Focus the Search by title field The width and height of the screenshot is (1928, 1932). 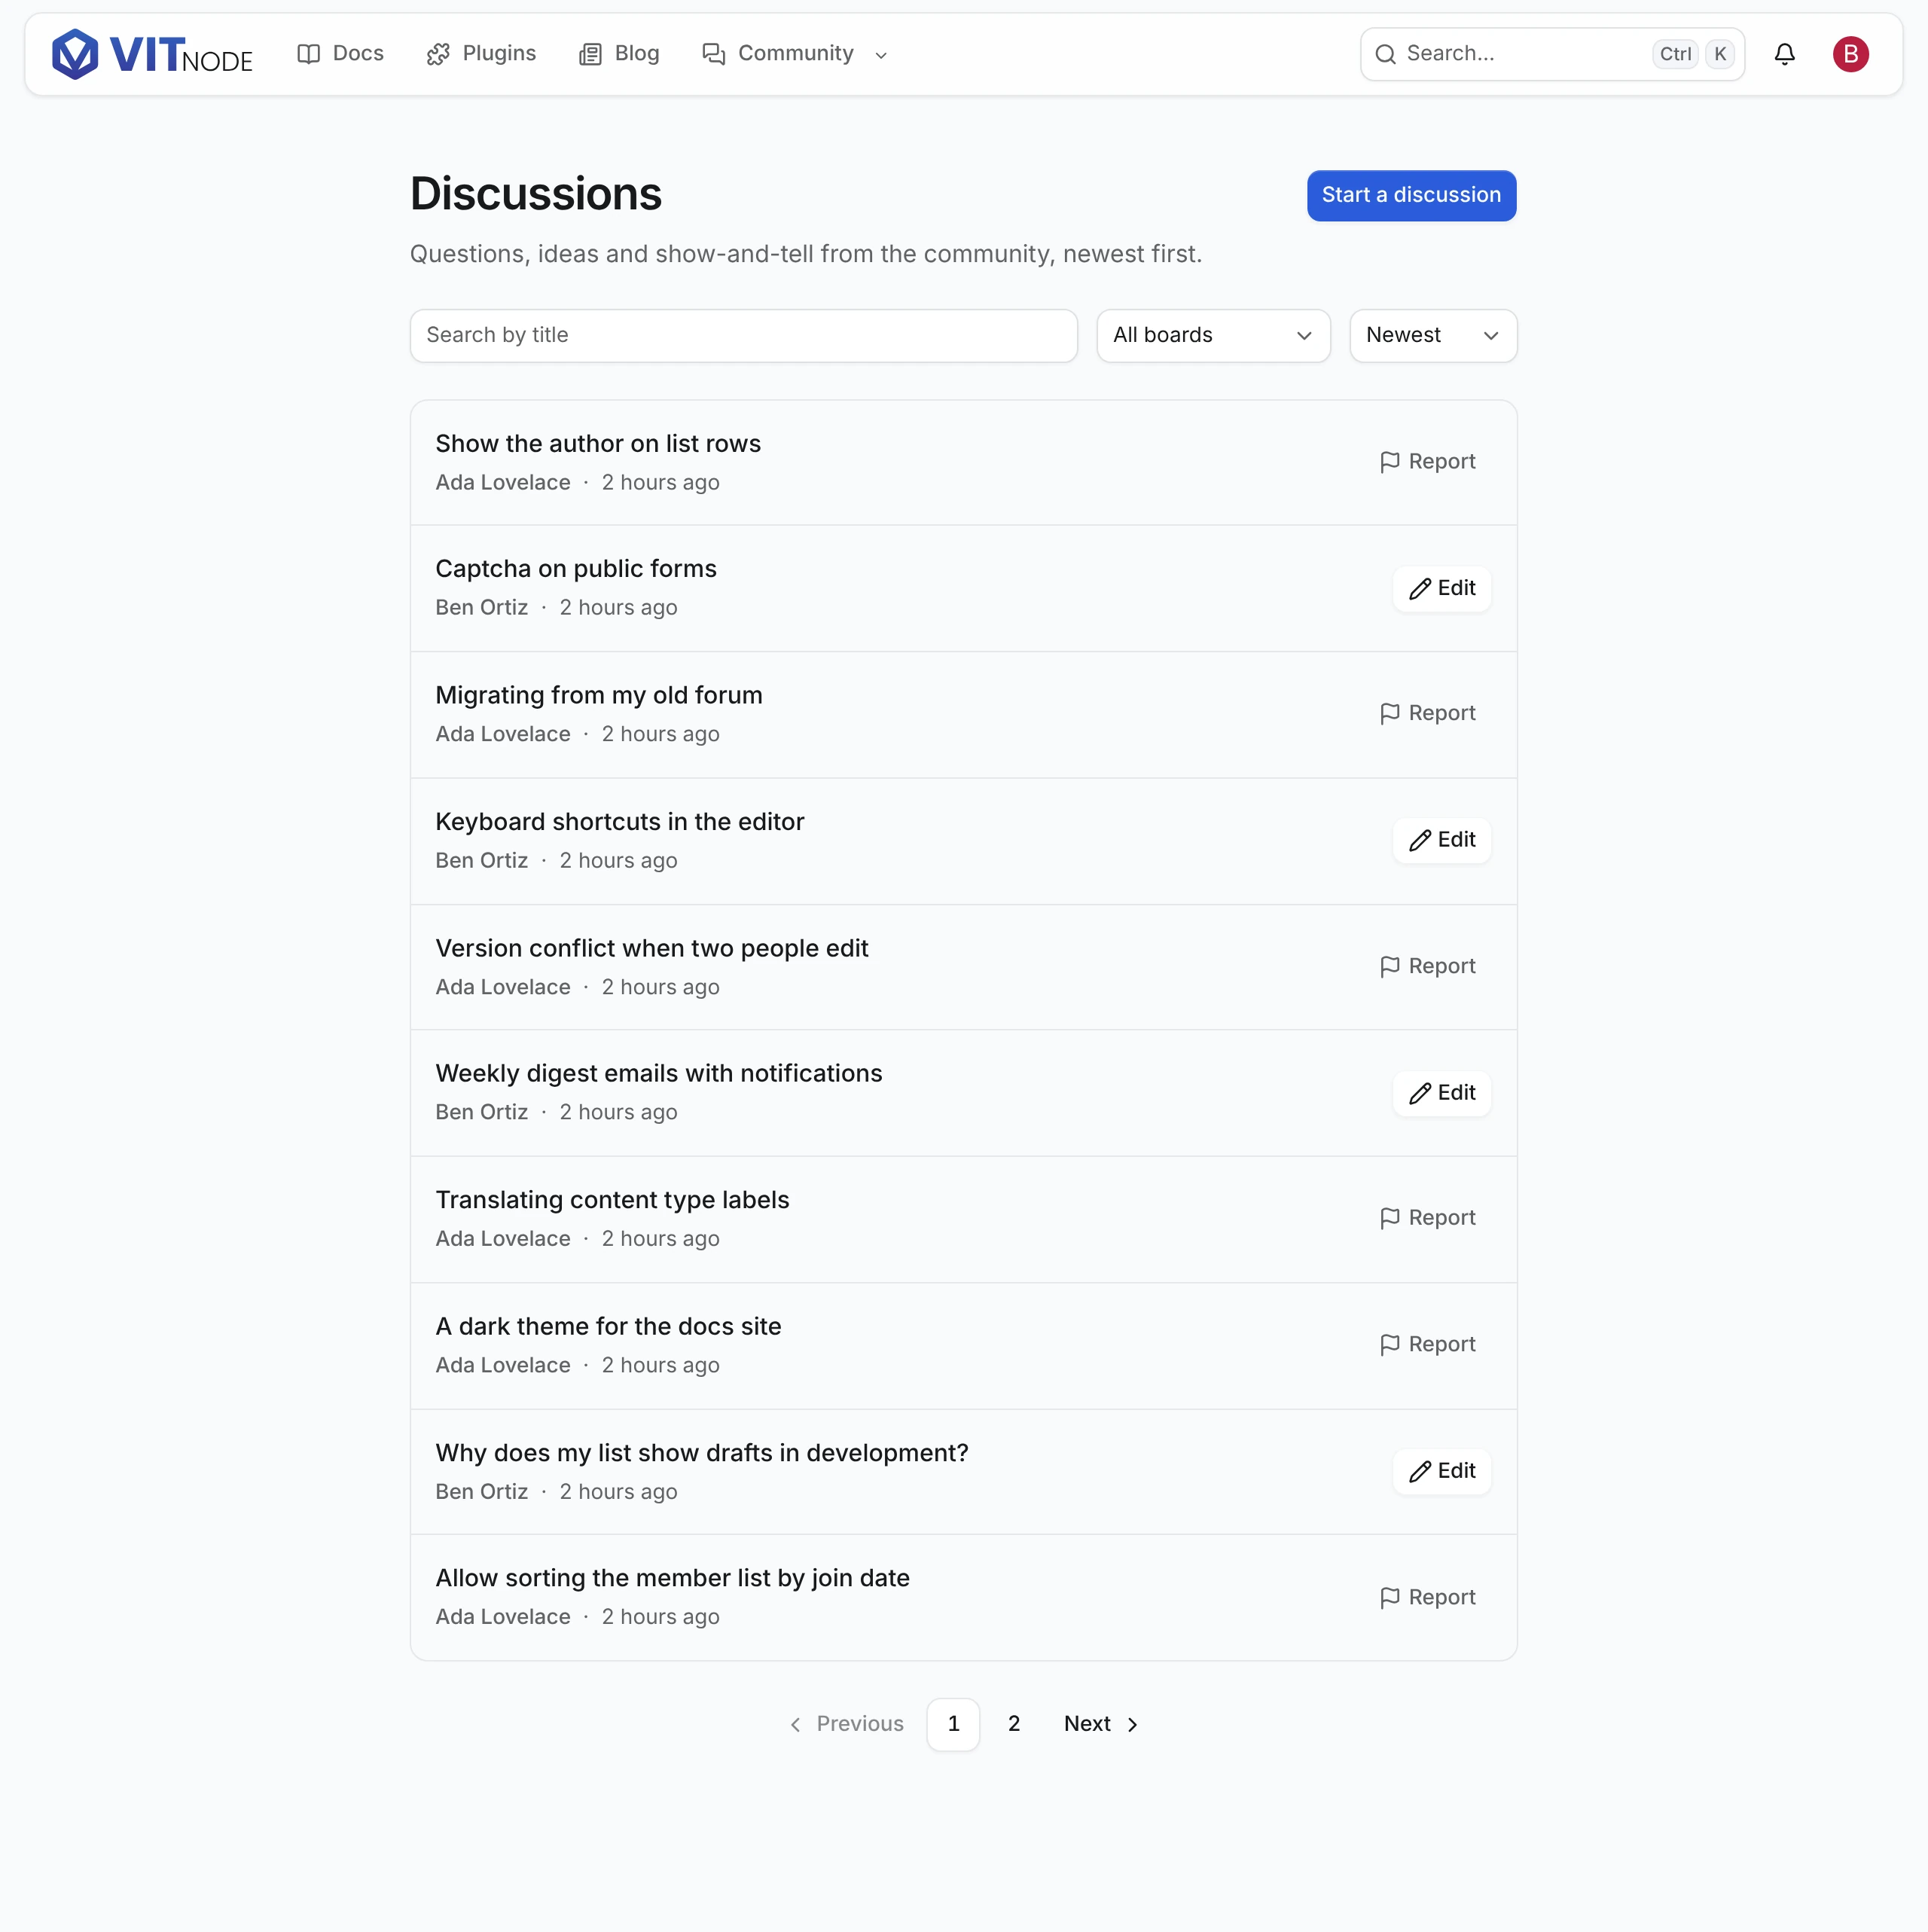click(743, 335)
